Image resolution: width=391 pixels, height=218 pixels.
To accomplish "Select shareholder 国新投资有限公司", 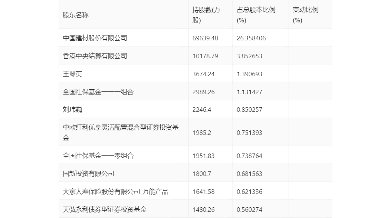I will [89, 174].
